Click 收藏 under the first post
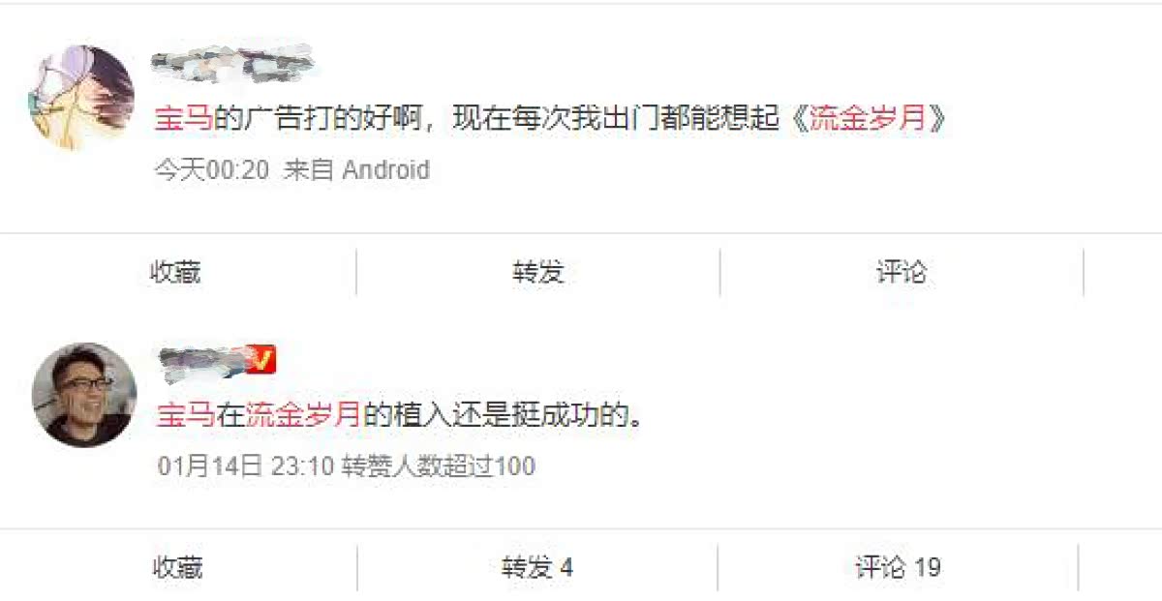The width and height of the screenshot is (1162, 601). 175,272
